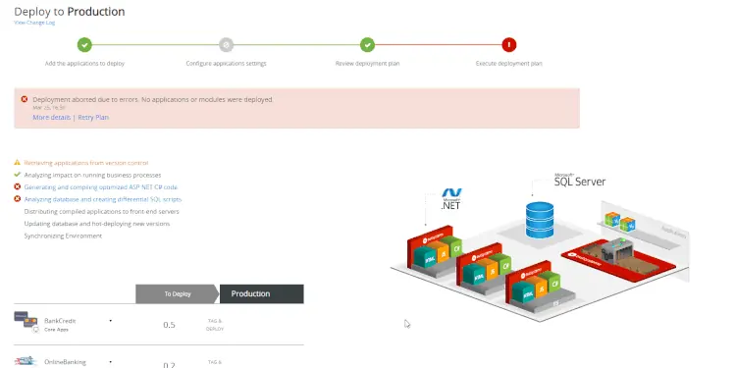Click the red error icon in the deployment aborted banner
Viewport: 736px width, 368px height.
25,99
